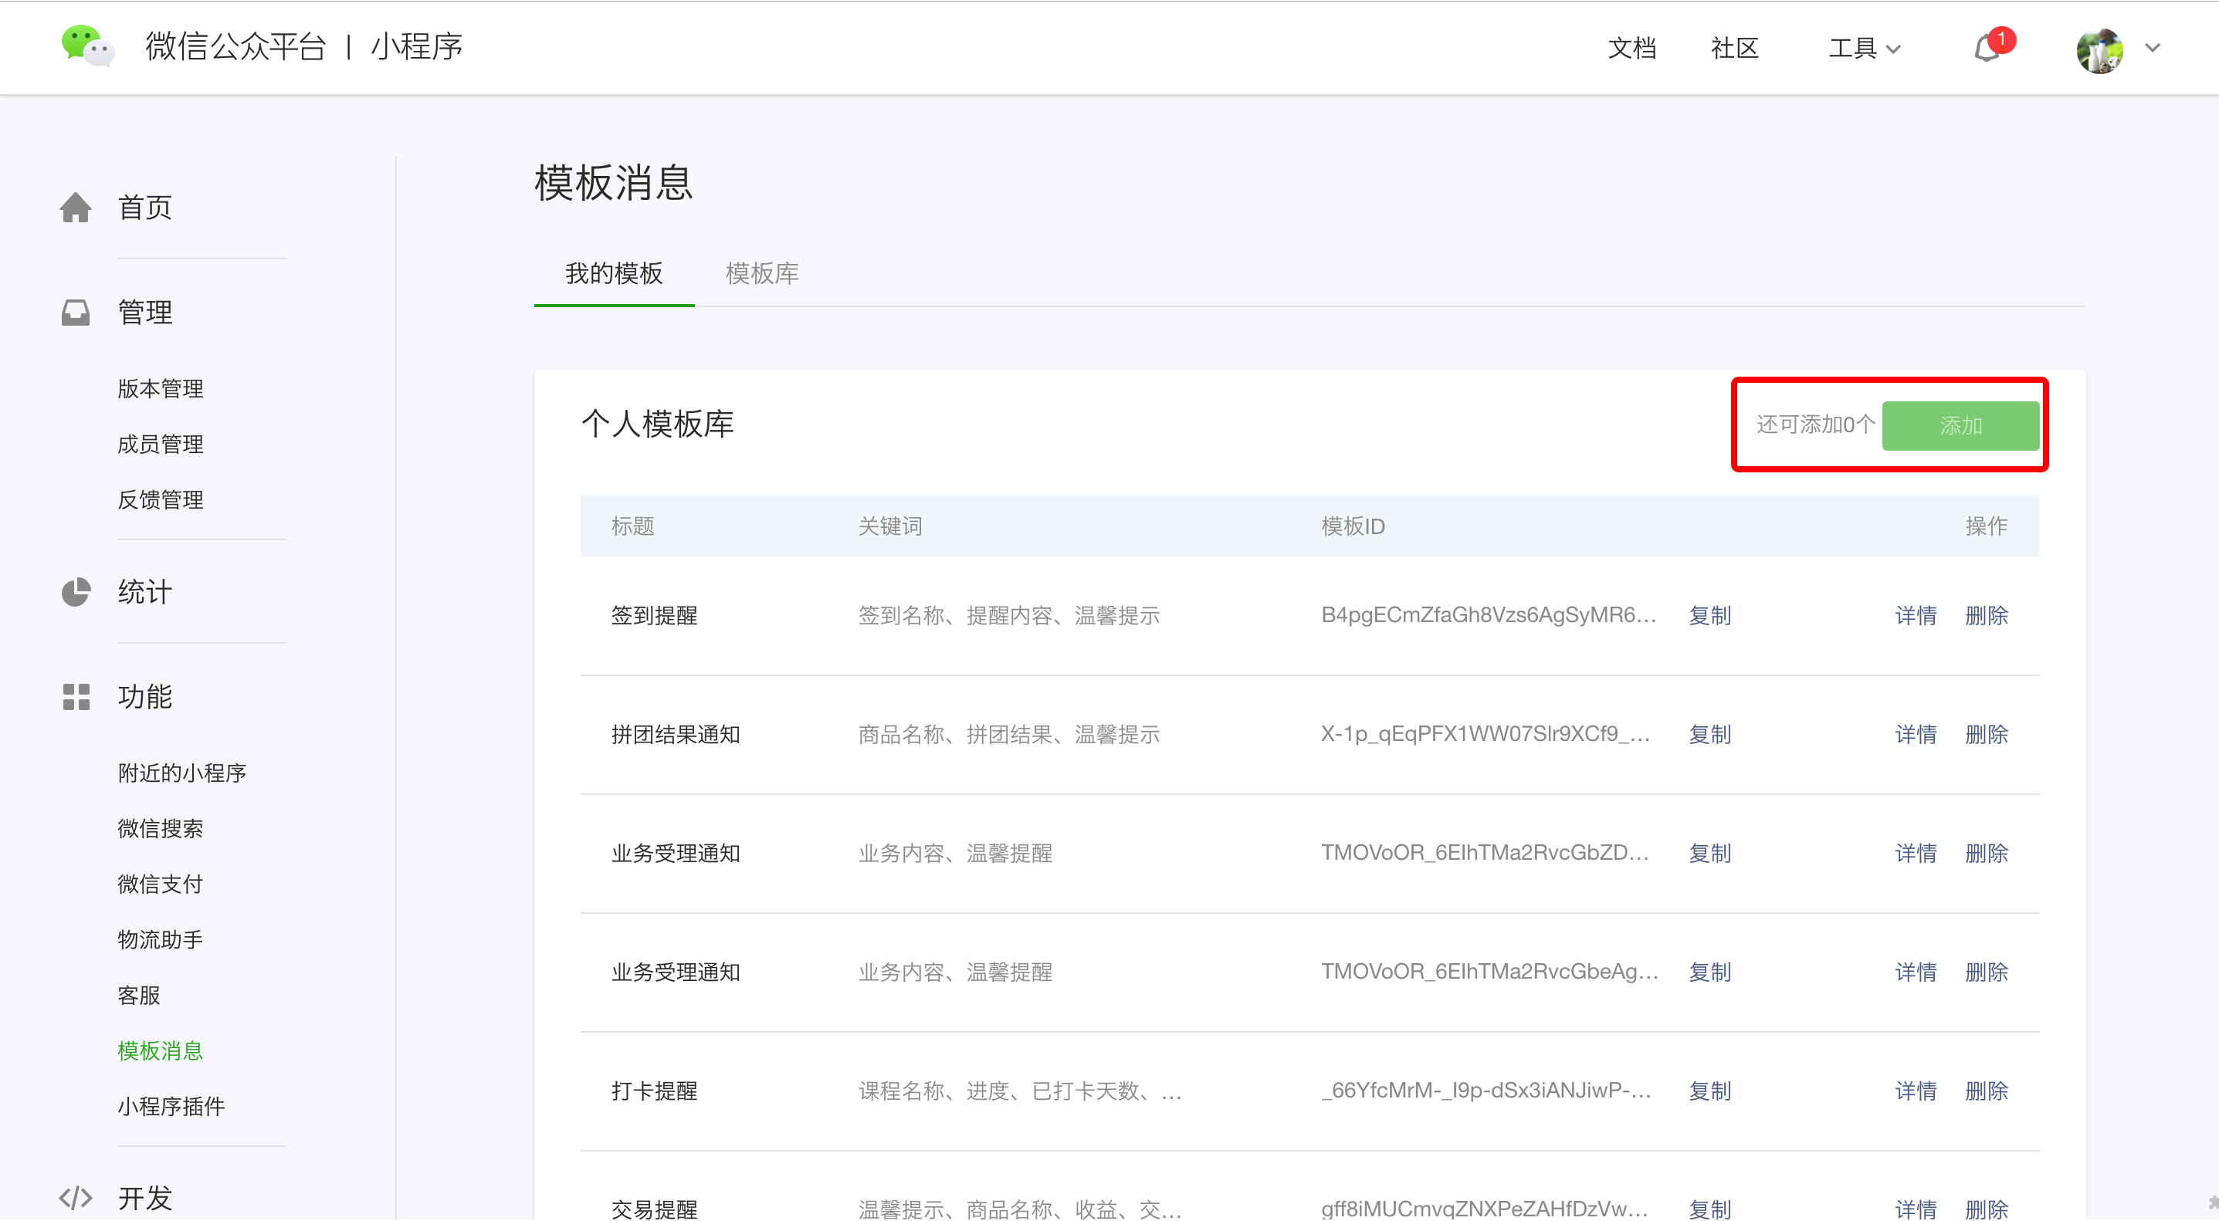This screenshot has width=2219, height=1221.
Task: Expand the account menu chevron
Action: click(2153, 48)
